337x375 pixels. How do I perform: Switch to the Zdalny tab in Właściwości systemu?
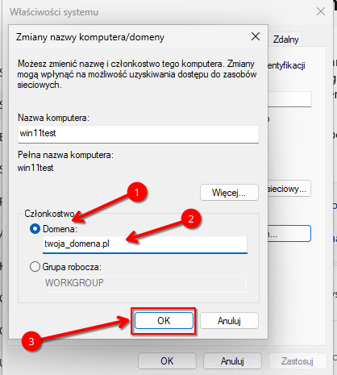285,40
